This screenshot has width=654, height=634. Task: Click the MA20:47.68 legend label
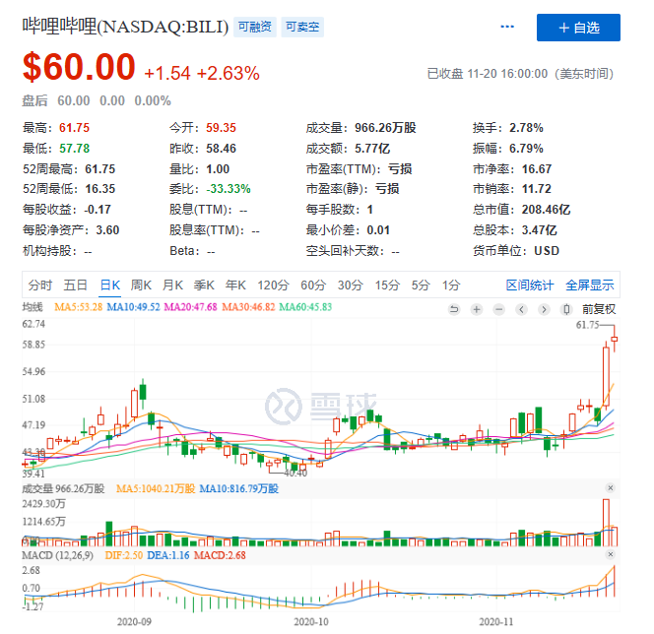pyautogui.click(x=191, y=307)
